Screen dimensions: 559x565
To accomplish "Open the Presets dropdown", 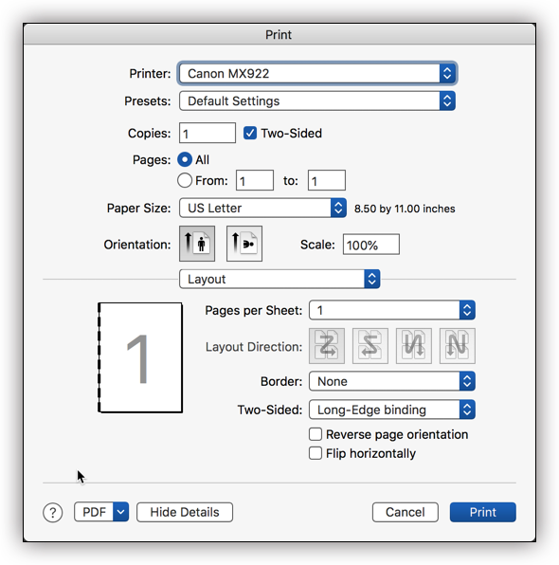I will 317,100.
